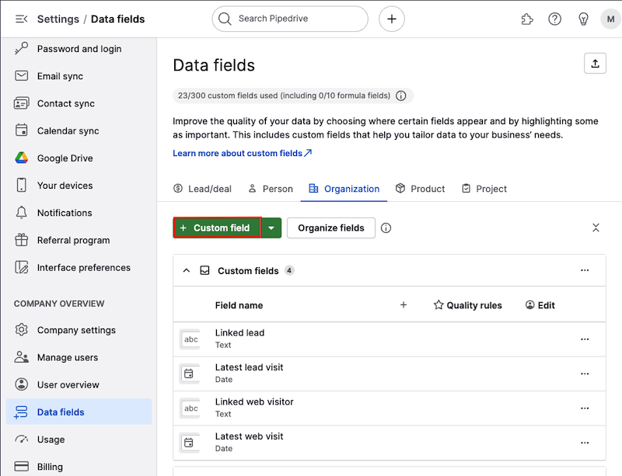Viewport: 622px width, 476px height.
Task: Open more options for Latest web visit
Action: [585, 443]
